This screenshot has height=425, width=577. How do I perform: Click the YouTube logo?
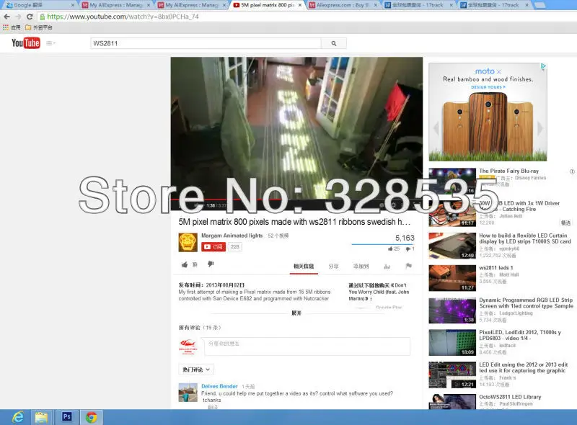point(26,43)
